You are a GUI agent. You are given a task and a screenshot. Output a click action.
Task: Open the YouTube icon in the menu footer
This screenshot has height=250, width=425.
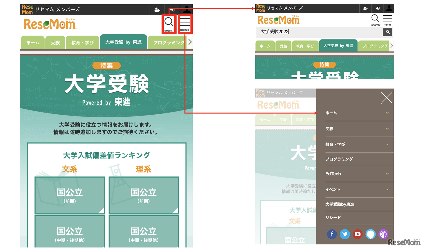click(x=358, y=234)
